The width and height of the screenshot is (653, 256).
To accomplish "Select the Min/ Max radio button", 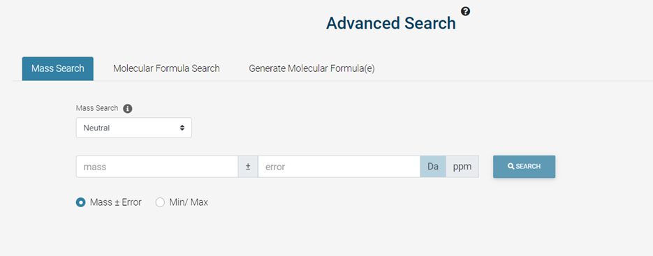I will coord(160,203).
